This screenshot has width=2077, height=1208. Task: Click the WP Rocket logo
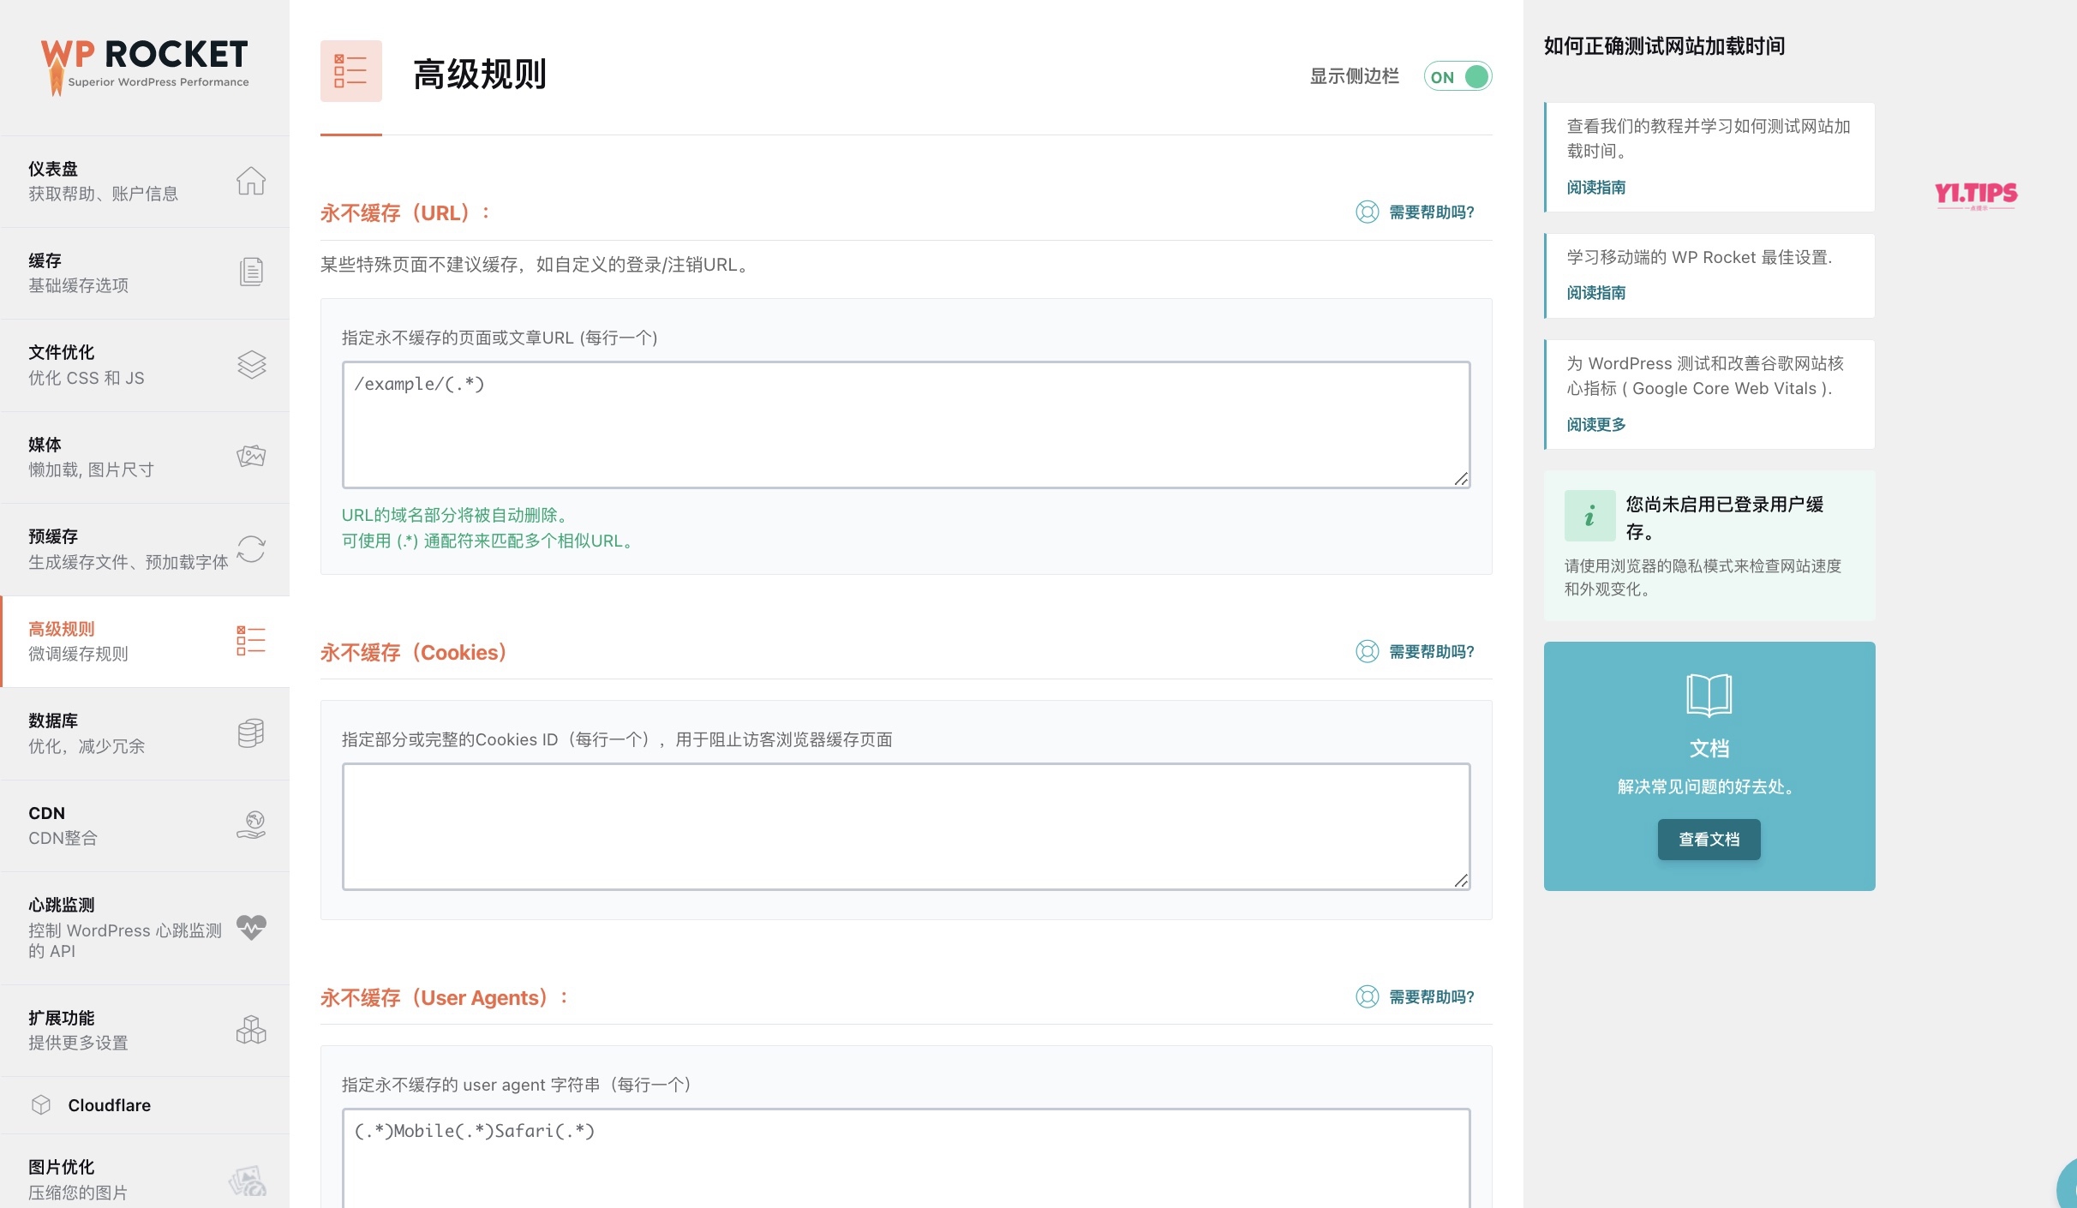145,67
